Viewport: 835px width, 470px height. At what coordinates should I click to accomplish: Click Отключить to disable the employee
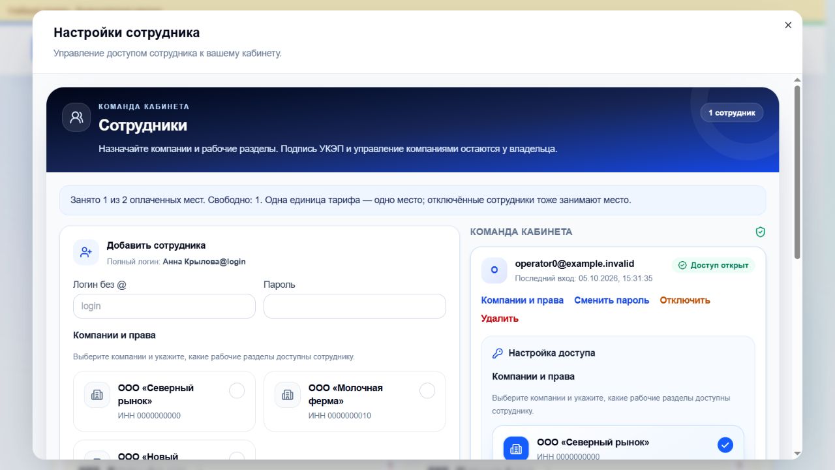point(685,300)
